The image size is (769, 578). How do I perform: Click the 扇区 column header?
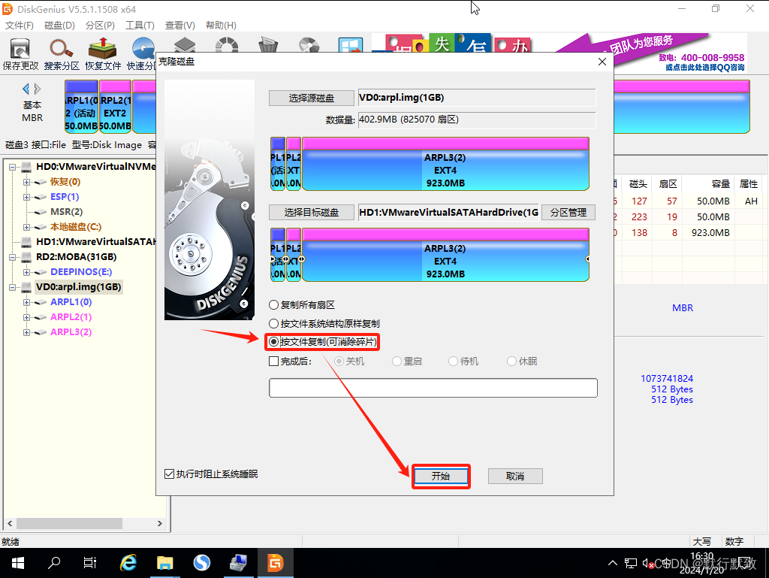point(668,184)
